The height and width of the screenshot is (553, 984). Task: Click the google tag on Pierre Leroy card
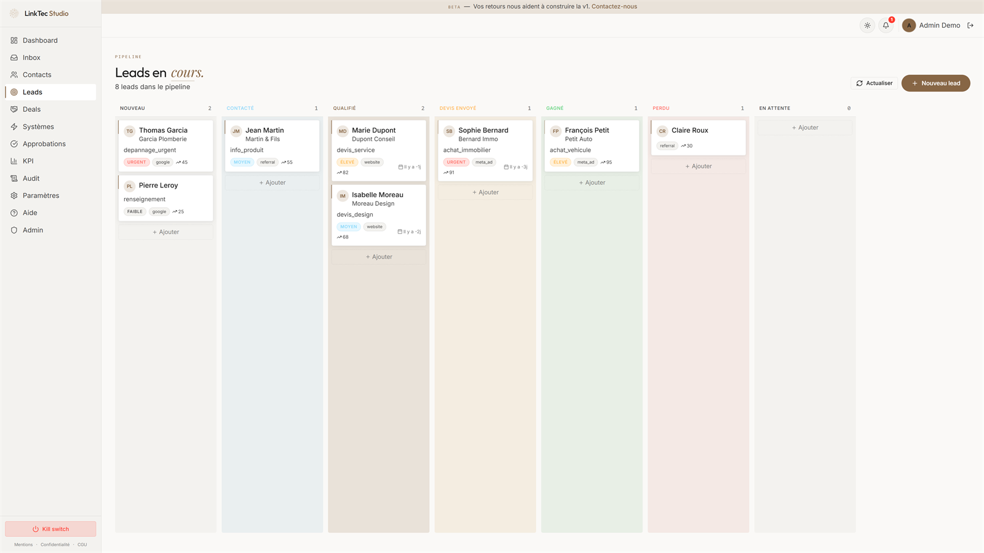[x=159, y=211]
